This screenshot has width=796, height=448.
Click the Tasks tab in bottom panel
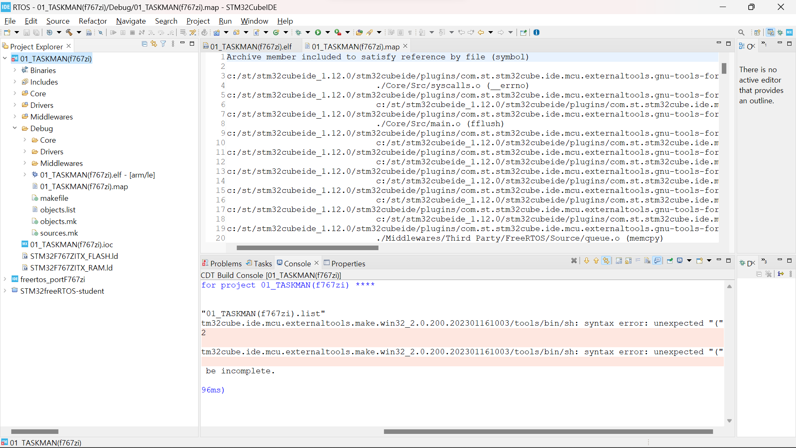[262, 263]
